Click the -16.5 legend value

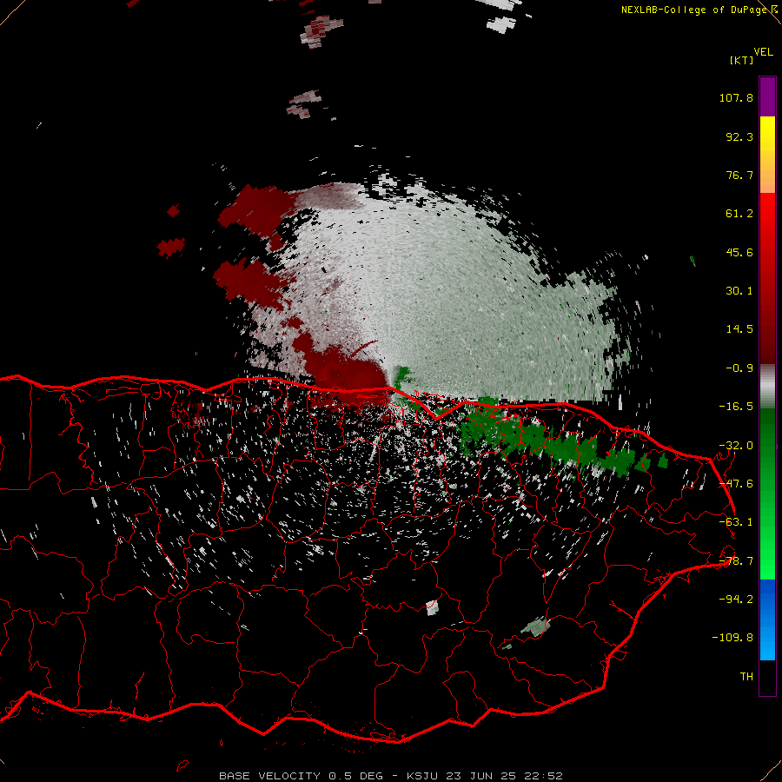point(736,407)
